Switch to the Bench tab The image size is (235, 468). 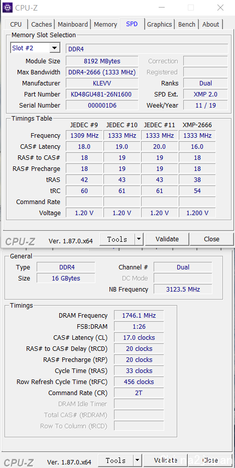187,25
